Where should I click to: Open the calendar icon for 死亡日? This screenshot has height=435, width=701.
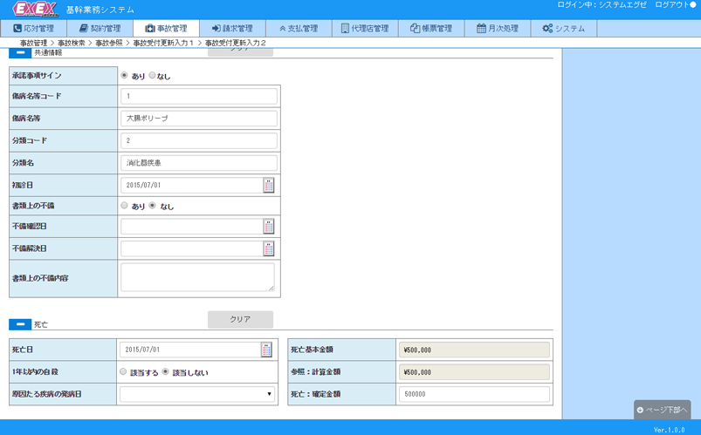[266, 350]
